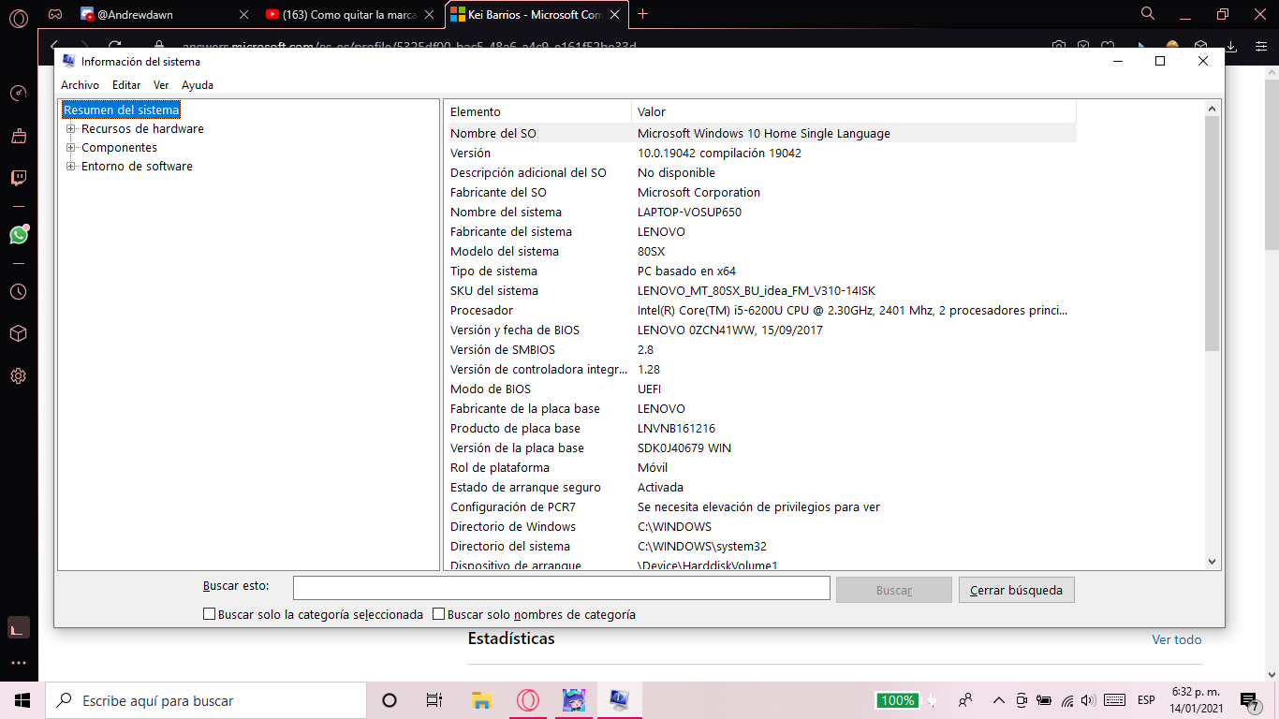Click the Buscar button
The image size is (1279, 719).
tap(893, 590)
